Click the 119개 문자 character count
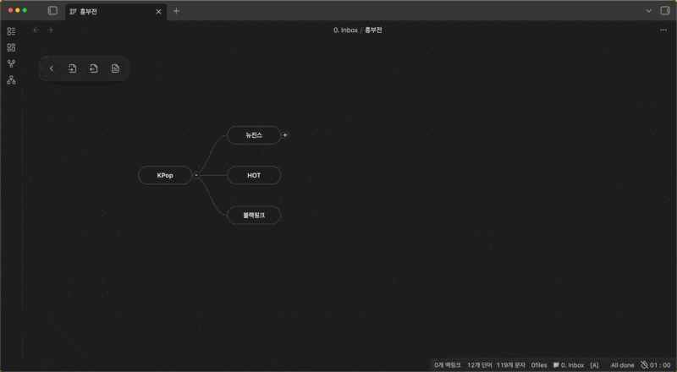The width and height of the screenshot is (677, 372). pyautogui.click(x=511, y=365)
